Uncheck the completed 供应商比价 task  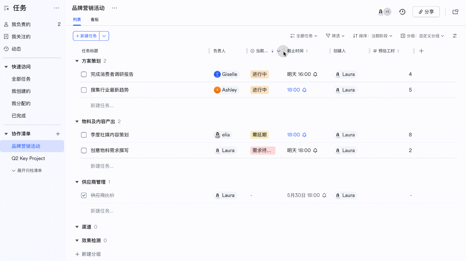click(x=84, y=195)
